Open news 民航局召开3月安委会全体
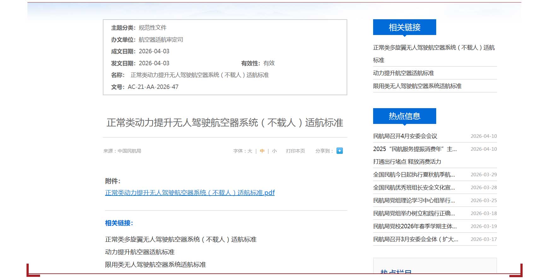The height and width of the screenshot is (280, 551). pyautogui.click(x=415, y=239)
